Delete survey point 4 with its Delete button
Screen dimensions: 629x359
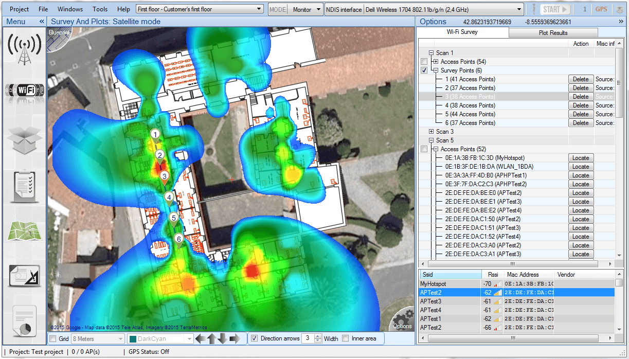581,105
